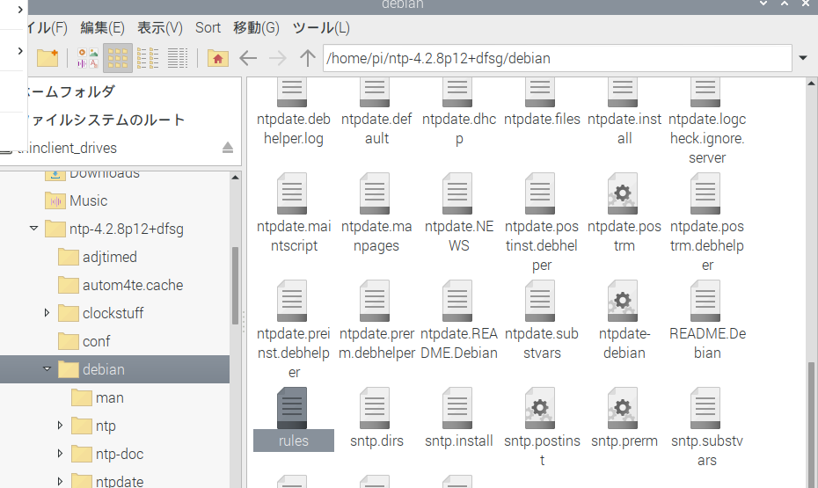The width and height of the screenshot is (818, 488).
Task: Expand the ntp subfolder node
Action: click(60, 426)
